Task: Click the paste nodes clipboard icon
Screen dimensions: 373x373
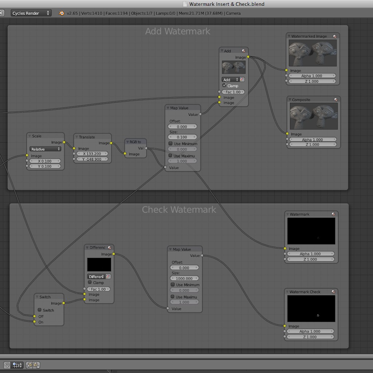Action: click(36, 365)
